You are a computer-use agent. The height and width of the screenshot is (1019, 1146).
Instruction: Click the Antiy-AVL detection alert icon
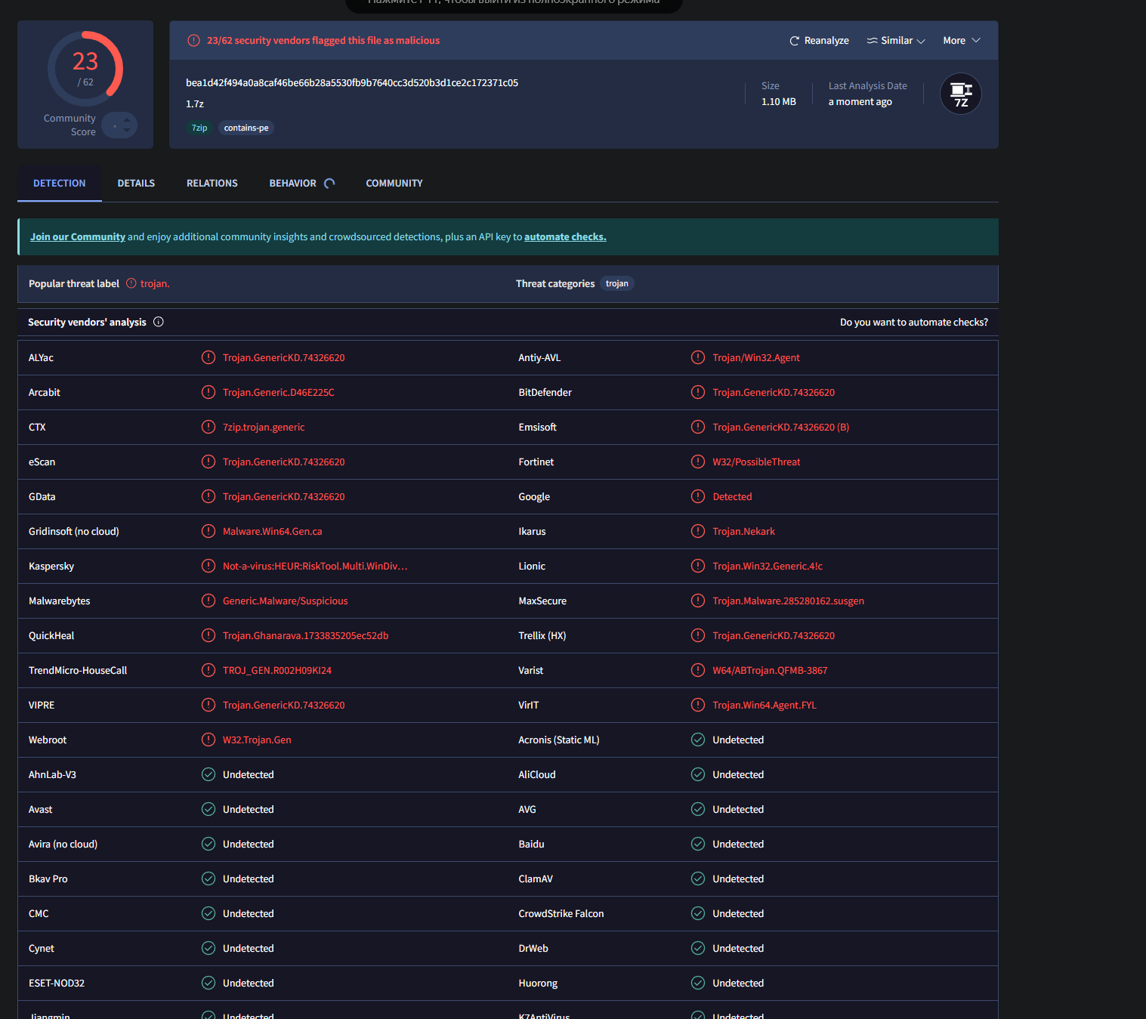coord(698,357)
